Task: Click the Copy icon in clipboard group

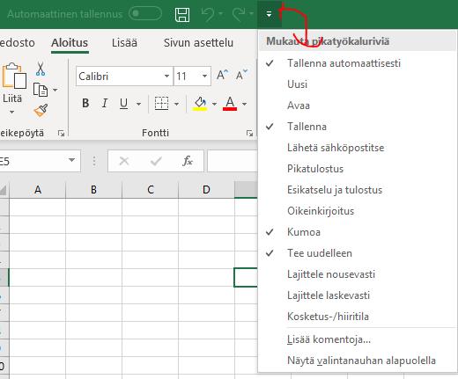Action: pos(41,90)
